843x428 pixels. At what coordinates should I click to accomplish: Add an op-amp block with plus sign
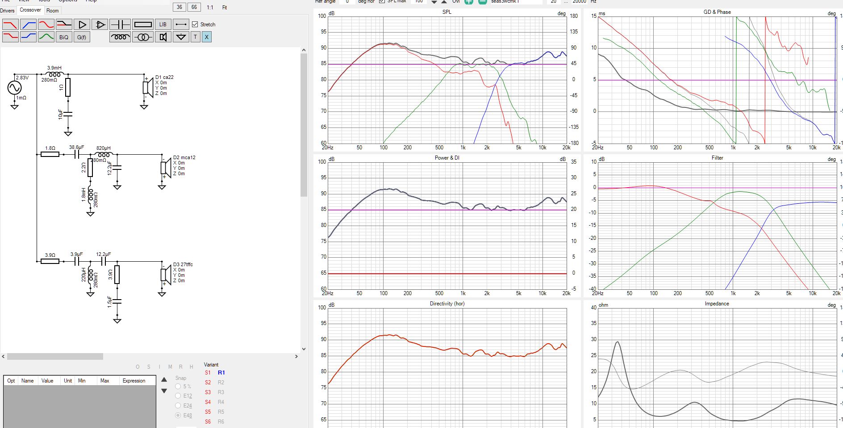(x=100, y=25)
